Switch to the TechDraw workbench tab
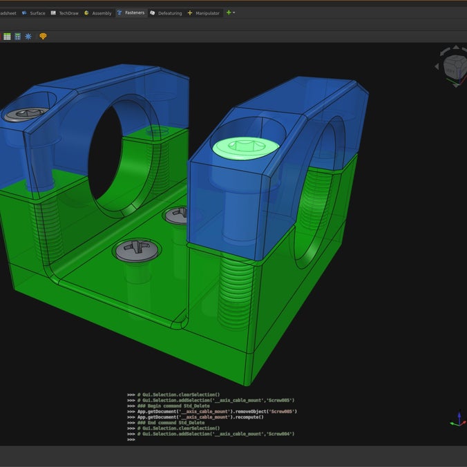The height and width of the screenshot is (467, 467). [65, 13]
